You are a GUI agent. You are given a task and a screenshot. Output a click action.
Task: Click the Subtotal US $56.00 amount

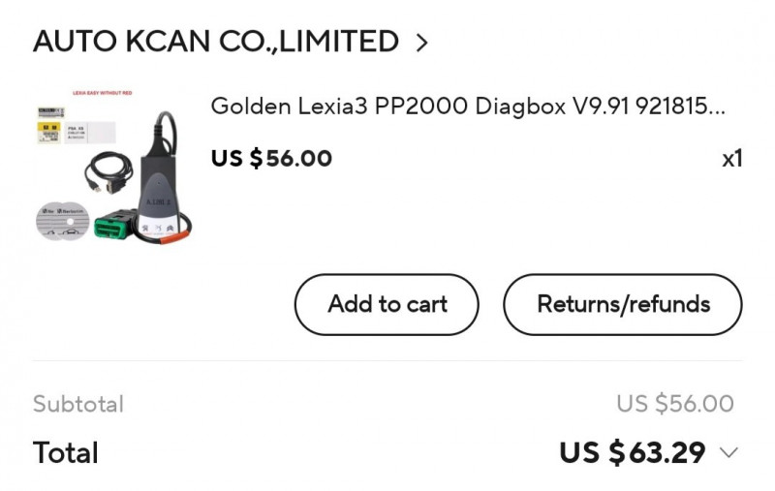pos(674,404)
